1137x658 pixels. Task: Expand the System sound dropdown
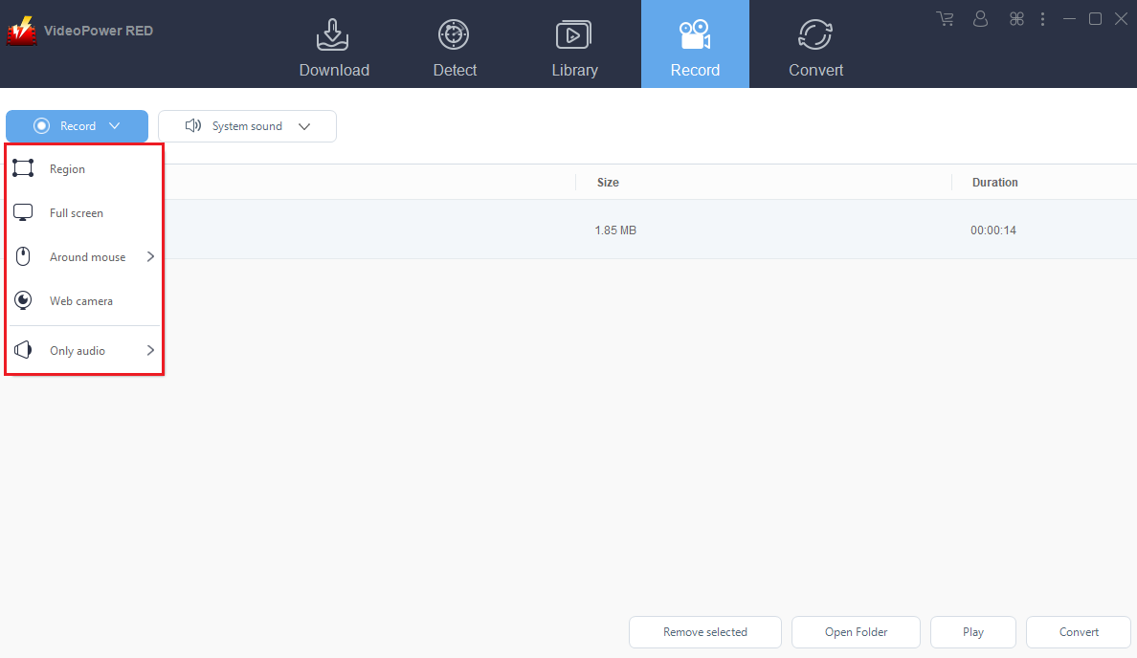247,126
